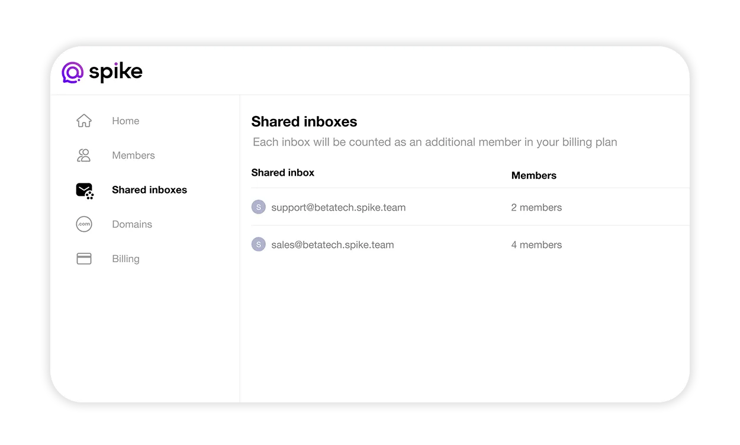
Task: Navigate to the Domains sidebar label
Action: click(132, 224)
